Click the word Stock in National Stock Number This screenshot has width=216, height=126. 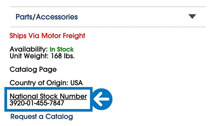point(49,96)
